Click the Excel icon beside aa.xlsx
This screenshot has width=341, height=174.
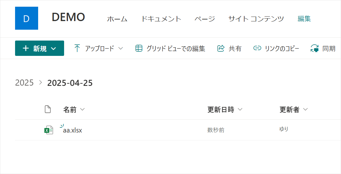[48, 130]
